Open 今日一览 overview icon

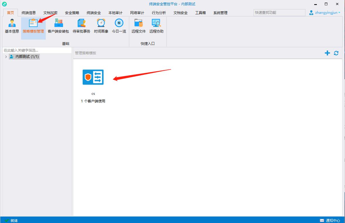pos(118,26)
